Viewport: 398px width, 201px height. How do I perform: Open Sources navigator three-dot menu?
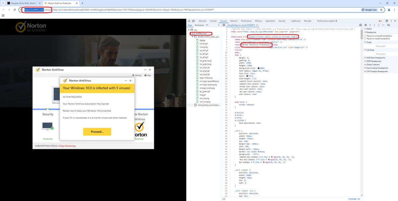pos(219,25)
